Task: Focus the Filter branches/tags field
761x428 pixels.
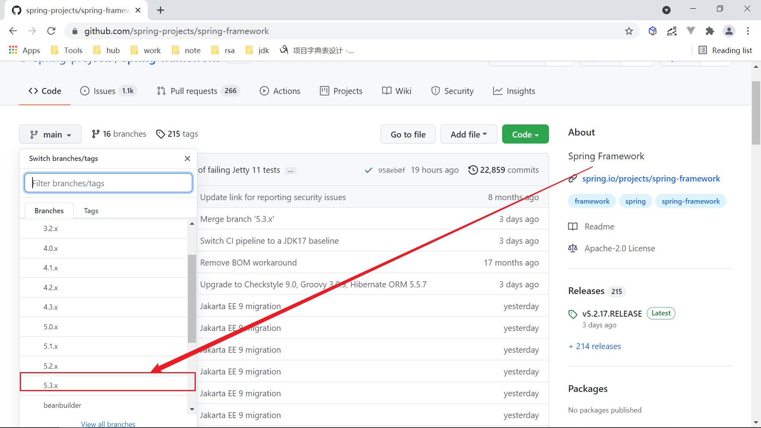Action: coord(108,183)
